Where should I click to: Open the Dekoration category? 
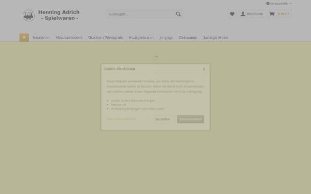coord(188,38)
